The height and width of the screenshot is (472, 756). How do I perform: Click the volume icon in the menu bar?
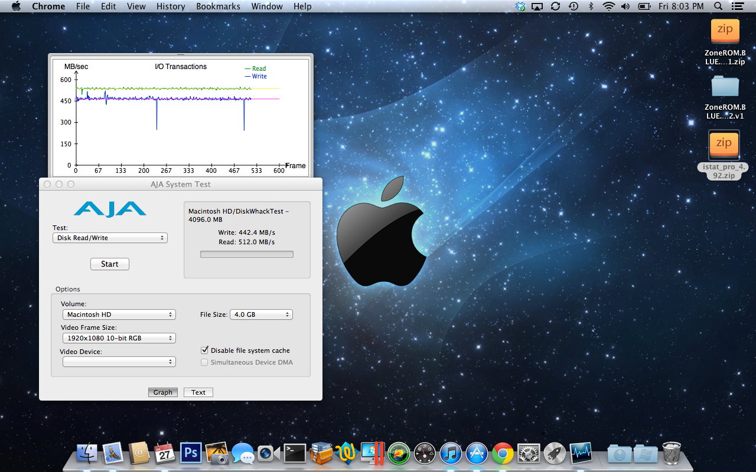coord(626,6)
